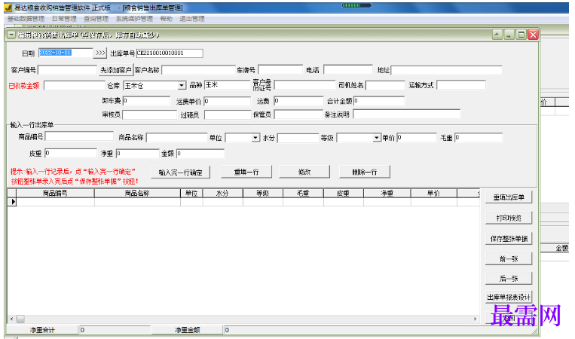Click the 客户身份证号 input field

(x=304, y=85)
